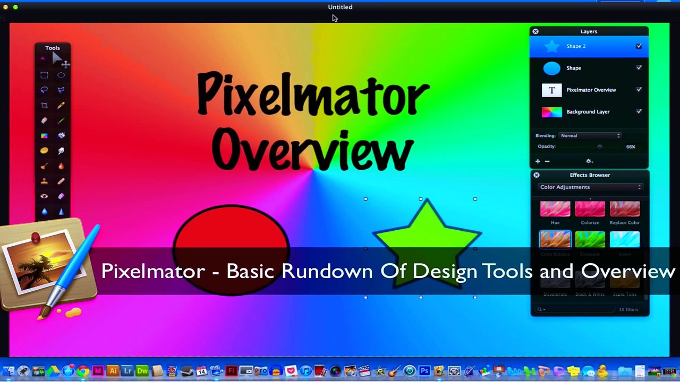
Task: Open InDesign from the Dock
Action: tap(98, 371)
